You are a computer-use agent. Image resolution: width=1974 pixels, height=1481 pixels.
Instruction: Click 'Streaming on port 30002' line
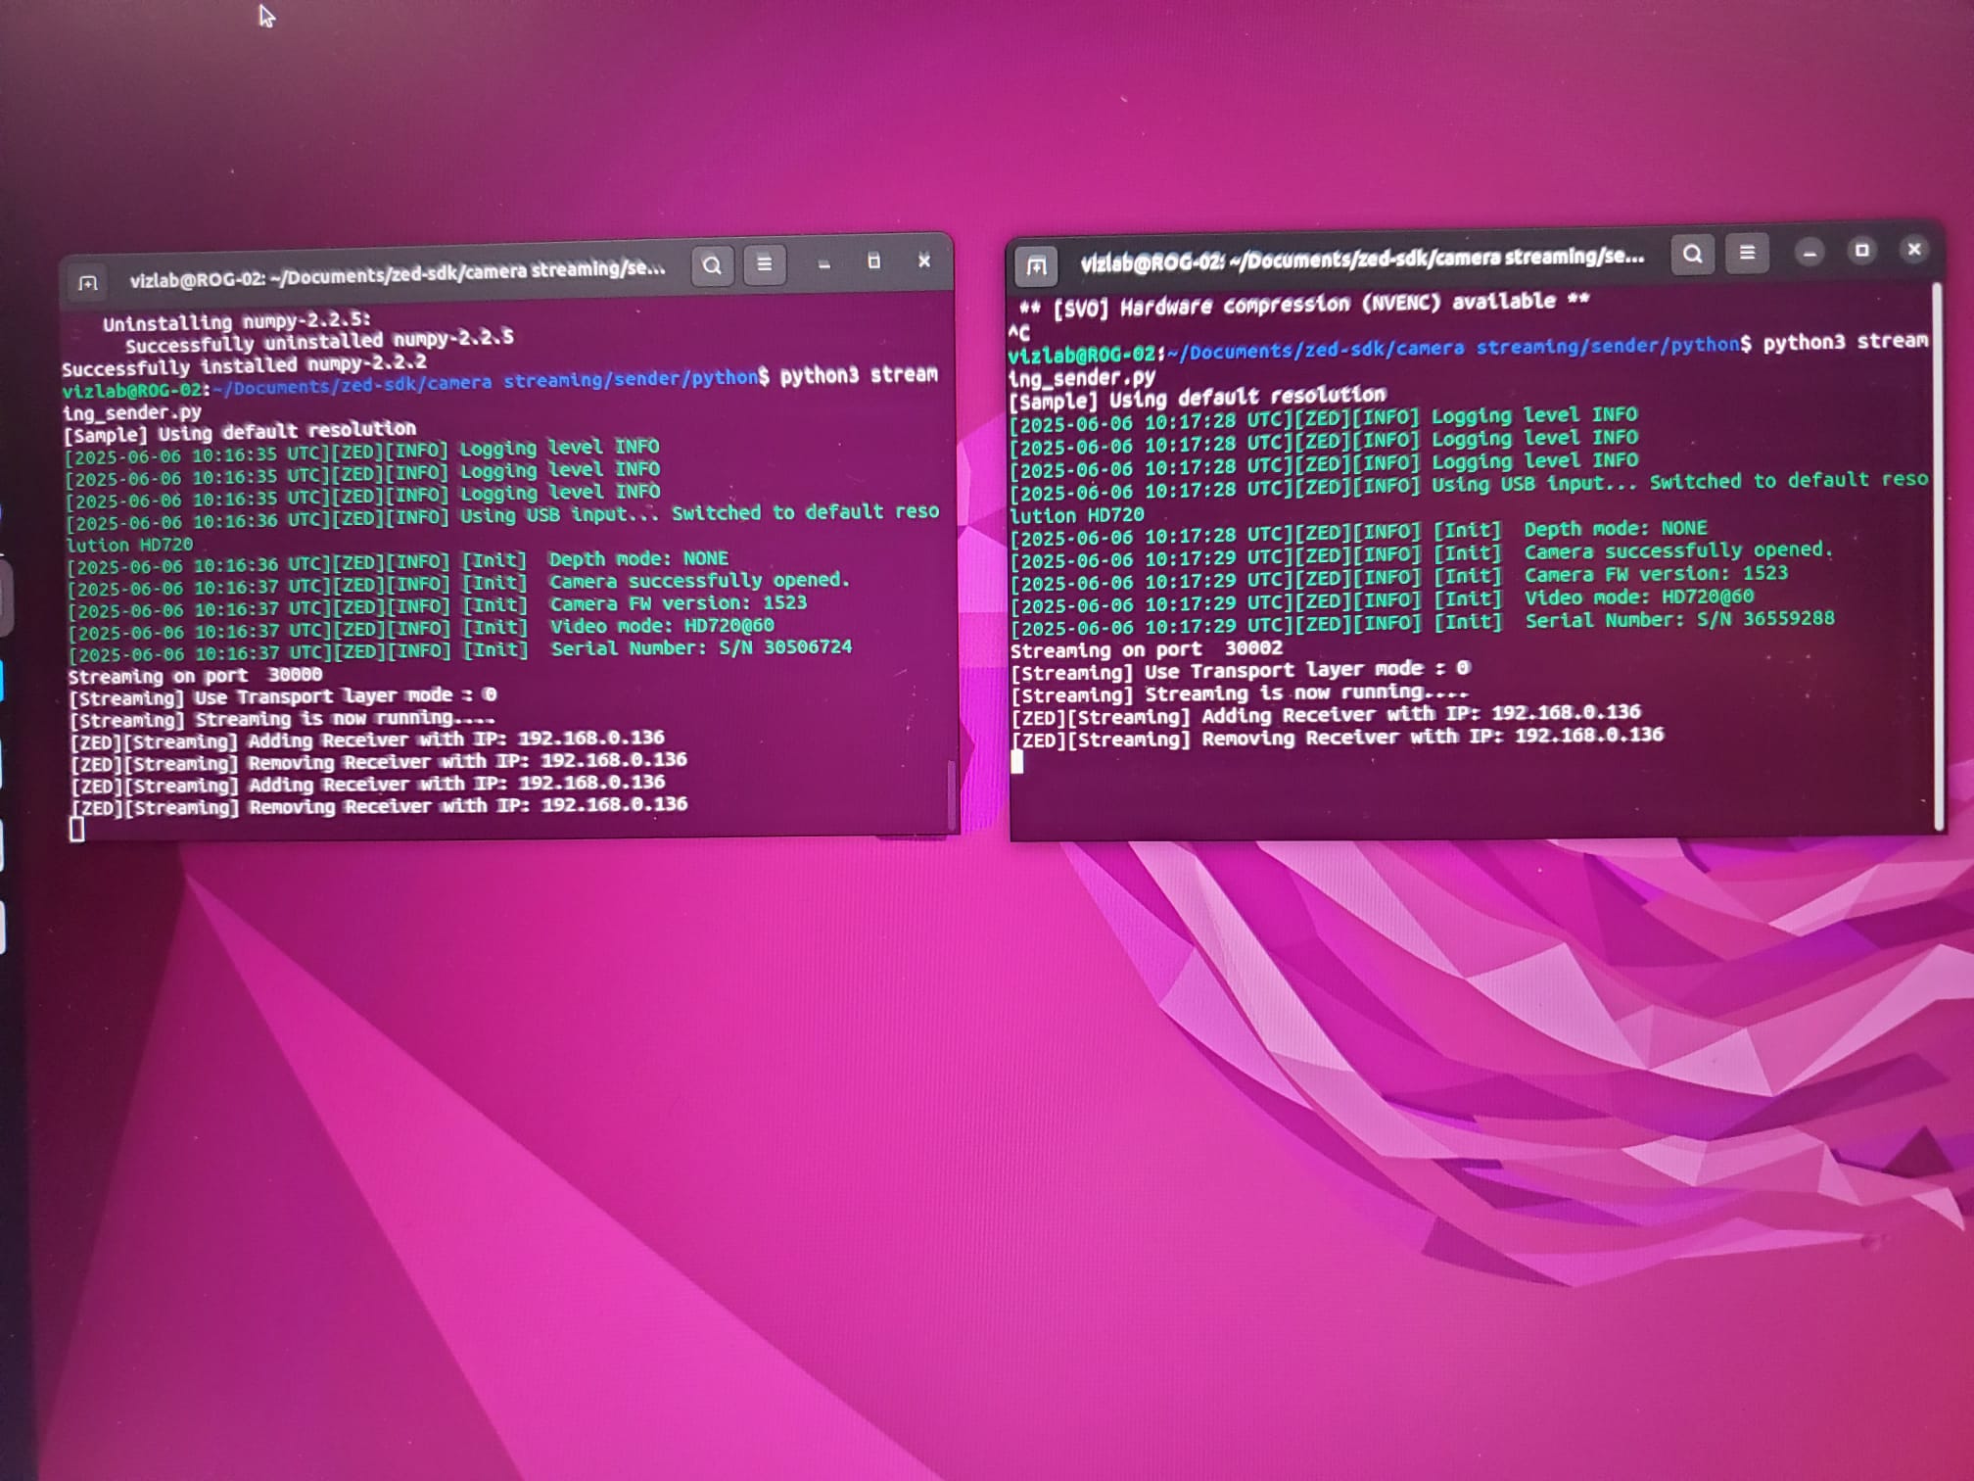pos(1147,649)
